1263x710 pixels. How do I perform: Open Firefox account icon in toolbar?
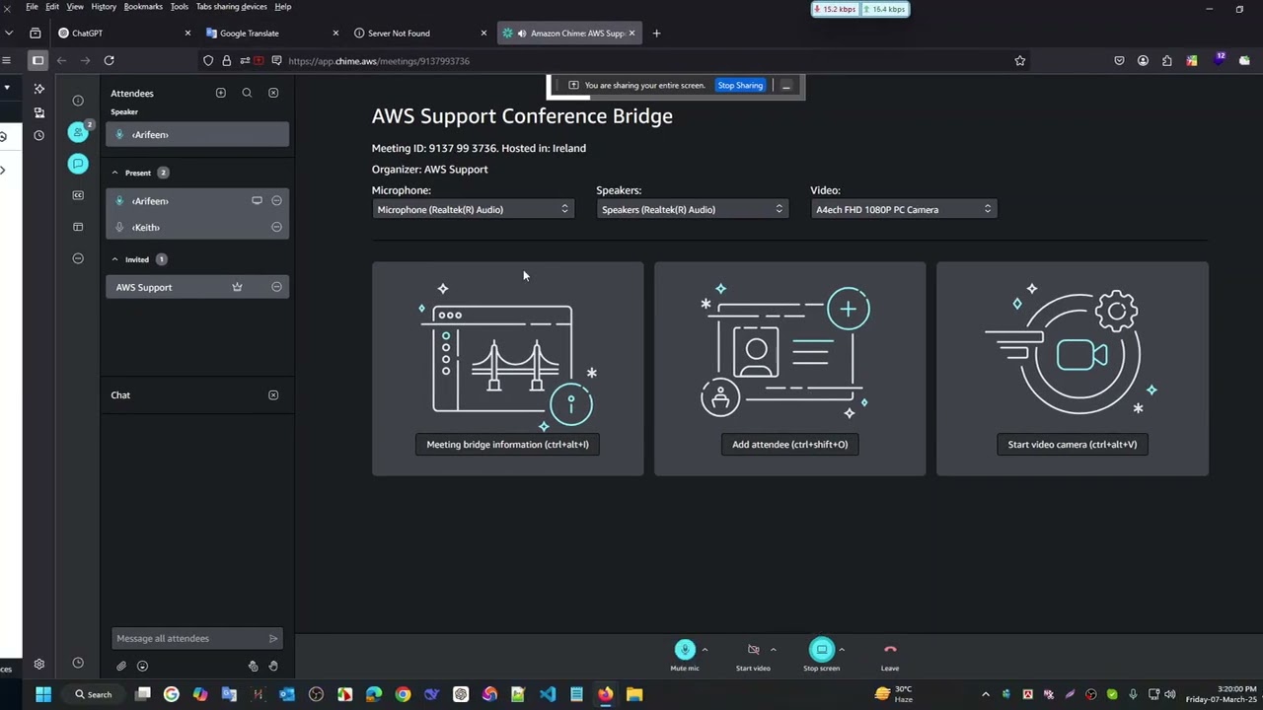1143,61
